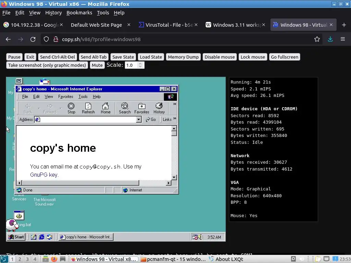Toggle the Disable mouse button
The image size is (351, 263).
[220, 57]
